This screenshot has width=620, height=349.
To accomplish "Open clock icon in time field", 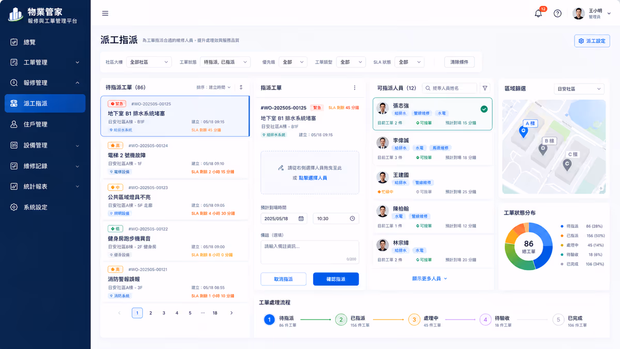I will point(352,218).
